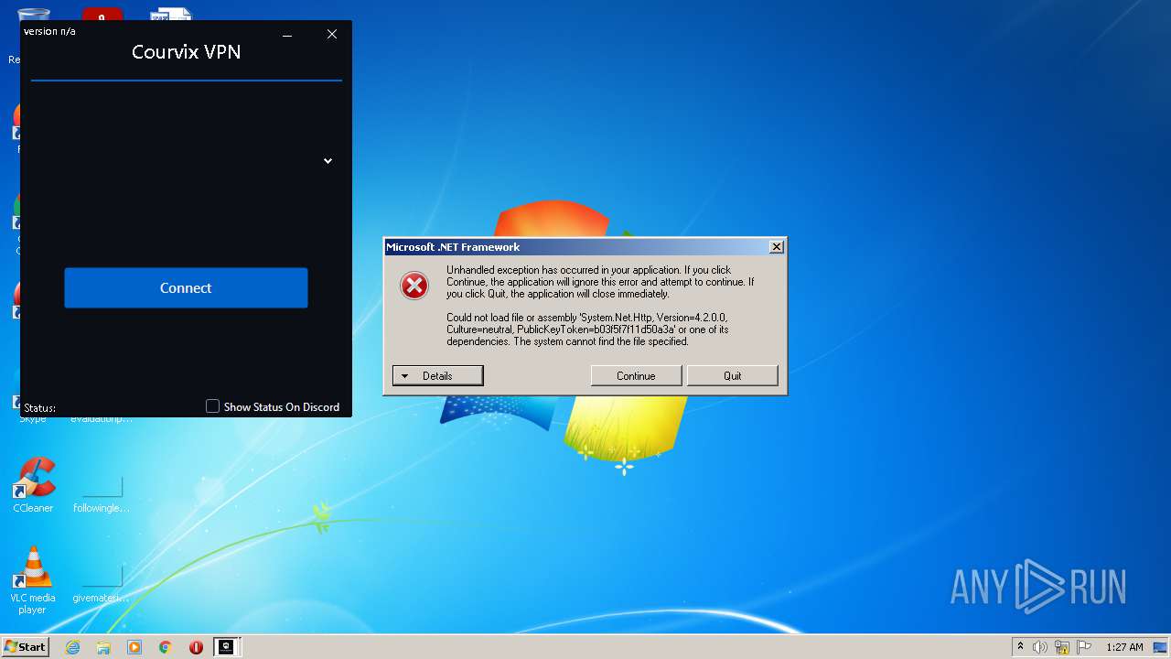Close the Courvix VPN window
The height and width of the screenshot is (659, 1171).
(332, 34)
